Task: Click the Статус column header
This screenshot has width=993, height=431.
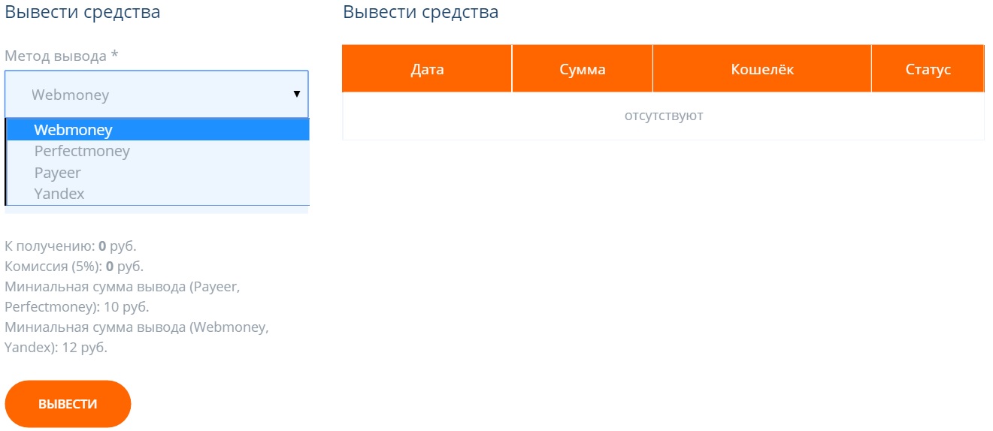Action: 928,69
